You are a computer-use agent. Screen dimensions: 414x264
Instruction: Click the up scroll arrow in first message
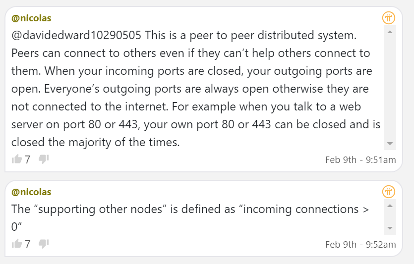(390, 32)
